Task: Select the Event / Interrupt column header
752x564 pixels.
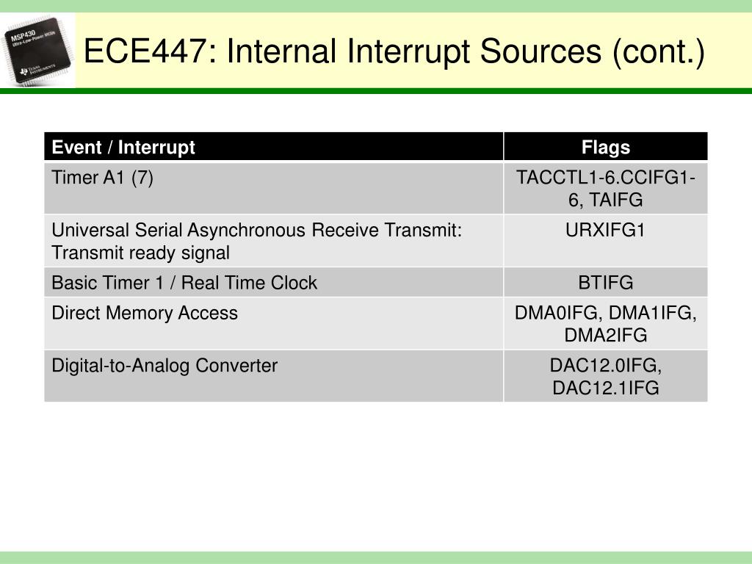Action: (274, 147)
